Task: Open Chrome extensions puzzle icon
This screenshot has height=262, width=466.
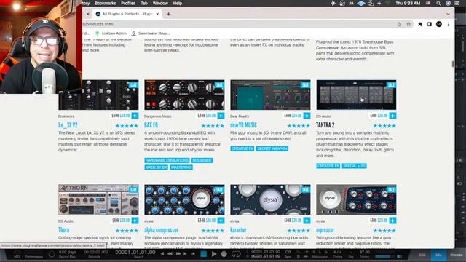Action: [x=420, y=24]
